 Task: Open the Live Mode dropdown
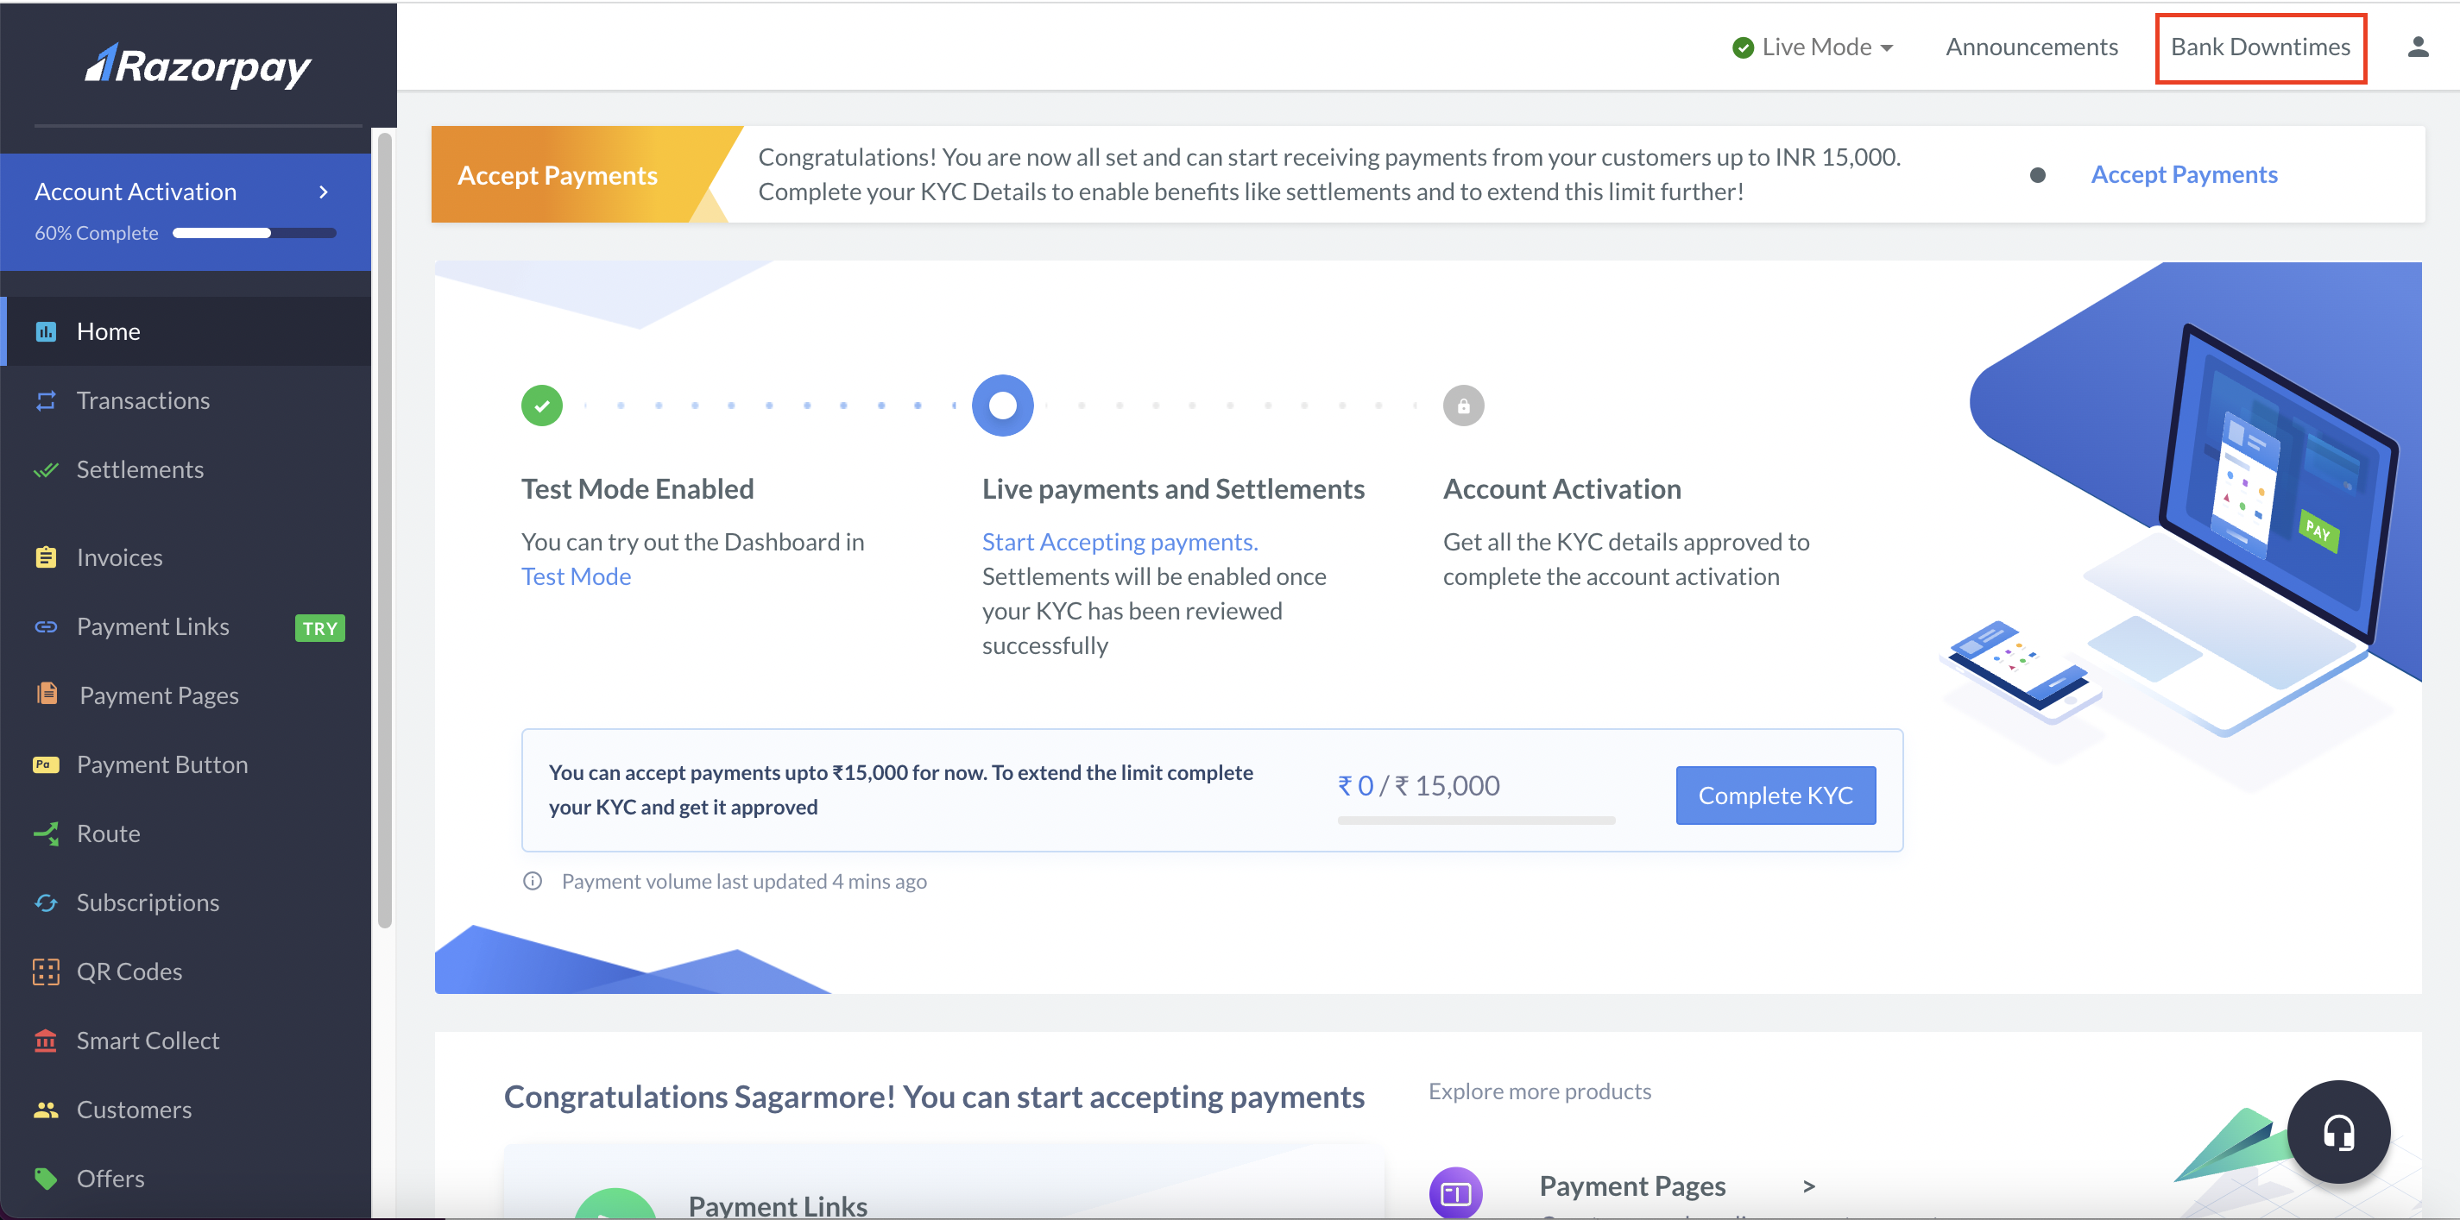pyautogui.click(x=1813, y=46)
